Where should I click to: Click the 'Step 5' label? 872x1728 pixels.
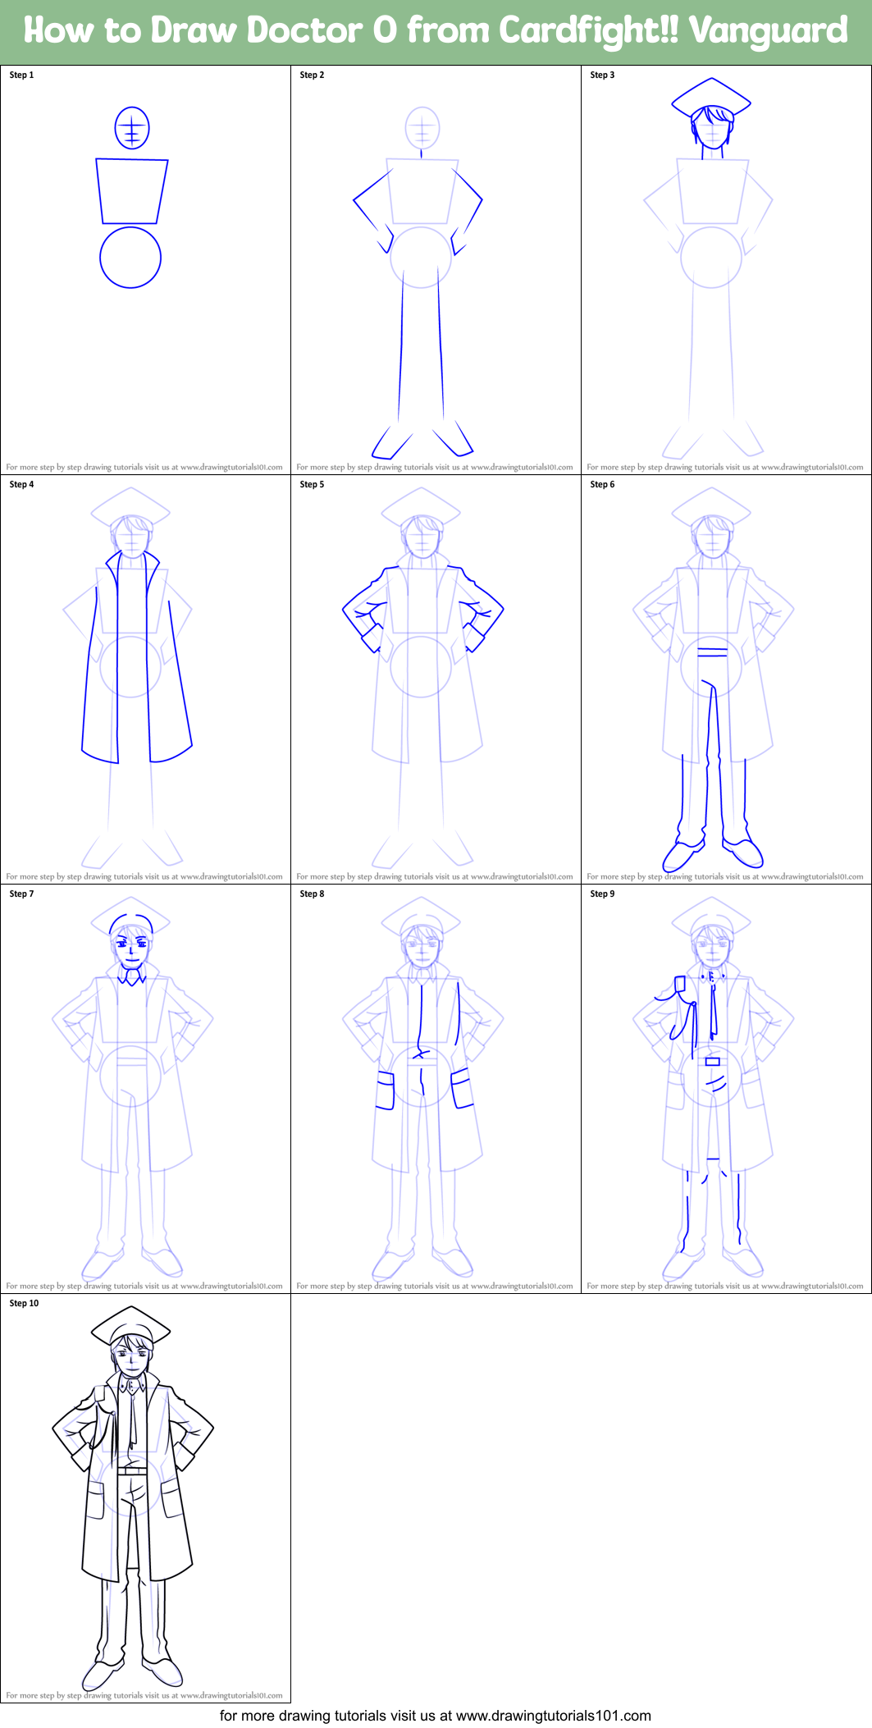[312, 484]
